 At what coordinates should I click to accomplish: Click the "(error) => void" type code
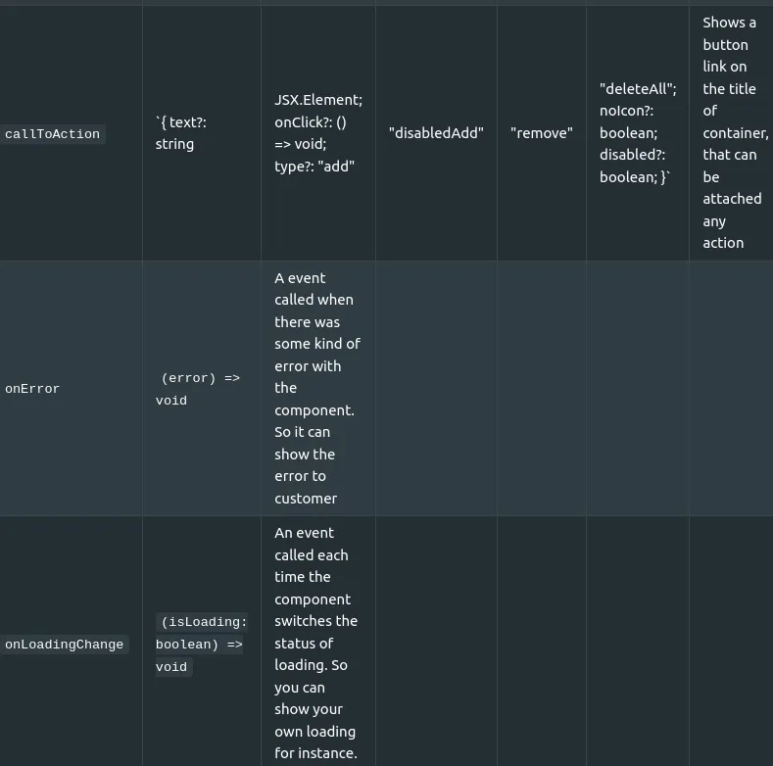pos(198,389)
